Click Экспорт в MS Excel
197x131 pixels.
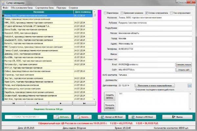(142, 117)
